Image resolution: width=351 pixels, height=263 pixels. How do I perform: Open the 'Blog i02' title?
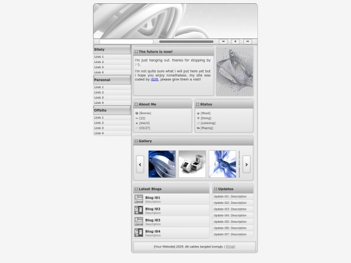tap(153, 209)
